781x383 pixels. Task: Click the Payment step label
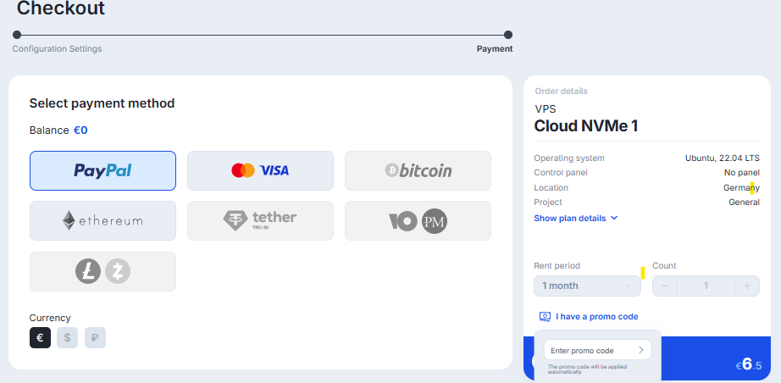495,49
